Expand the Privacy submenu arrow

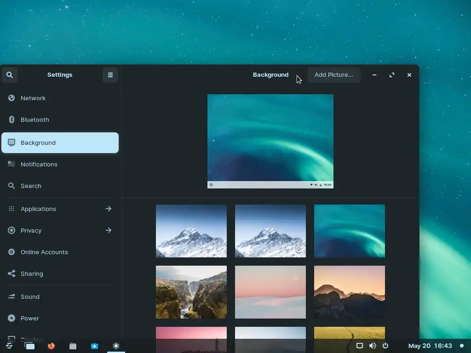109,230
